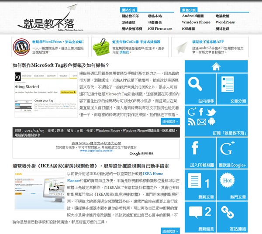
Task: Open the Android robot subscribe icon
Action: click(x=211, y=121)
